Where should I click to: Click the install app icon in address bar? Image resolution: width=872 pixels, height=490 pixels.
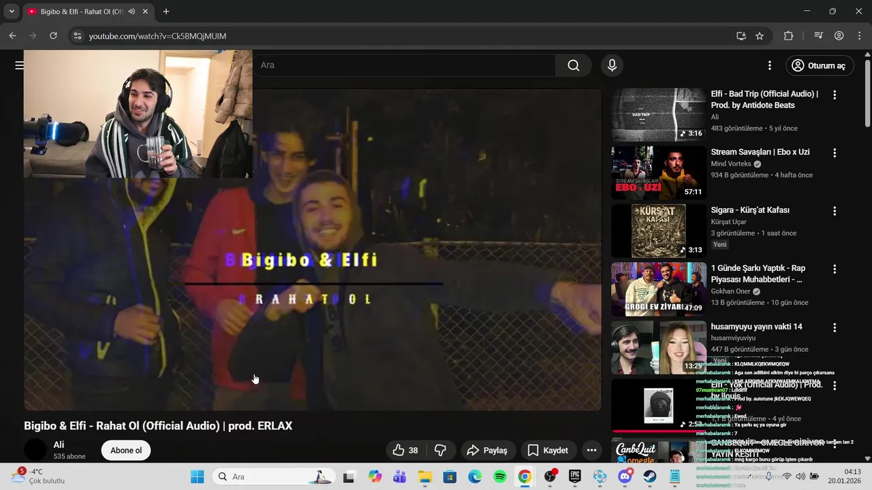(741, 36)
